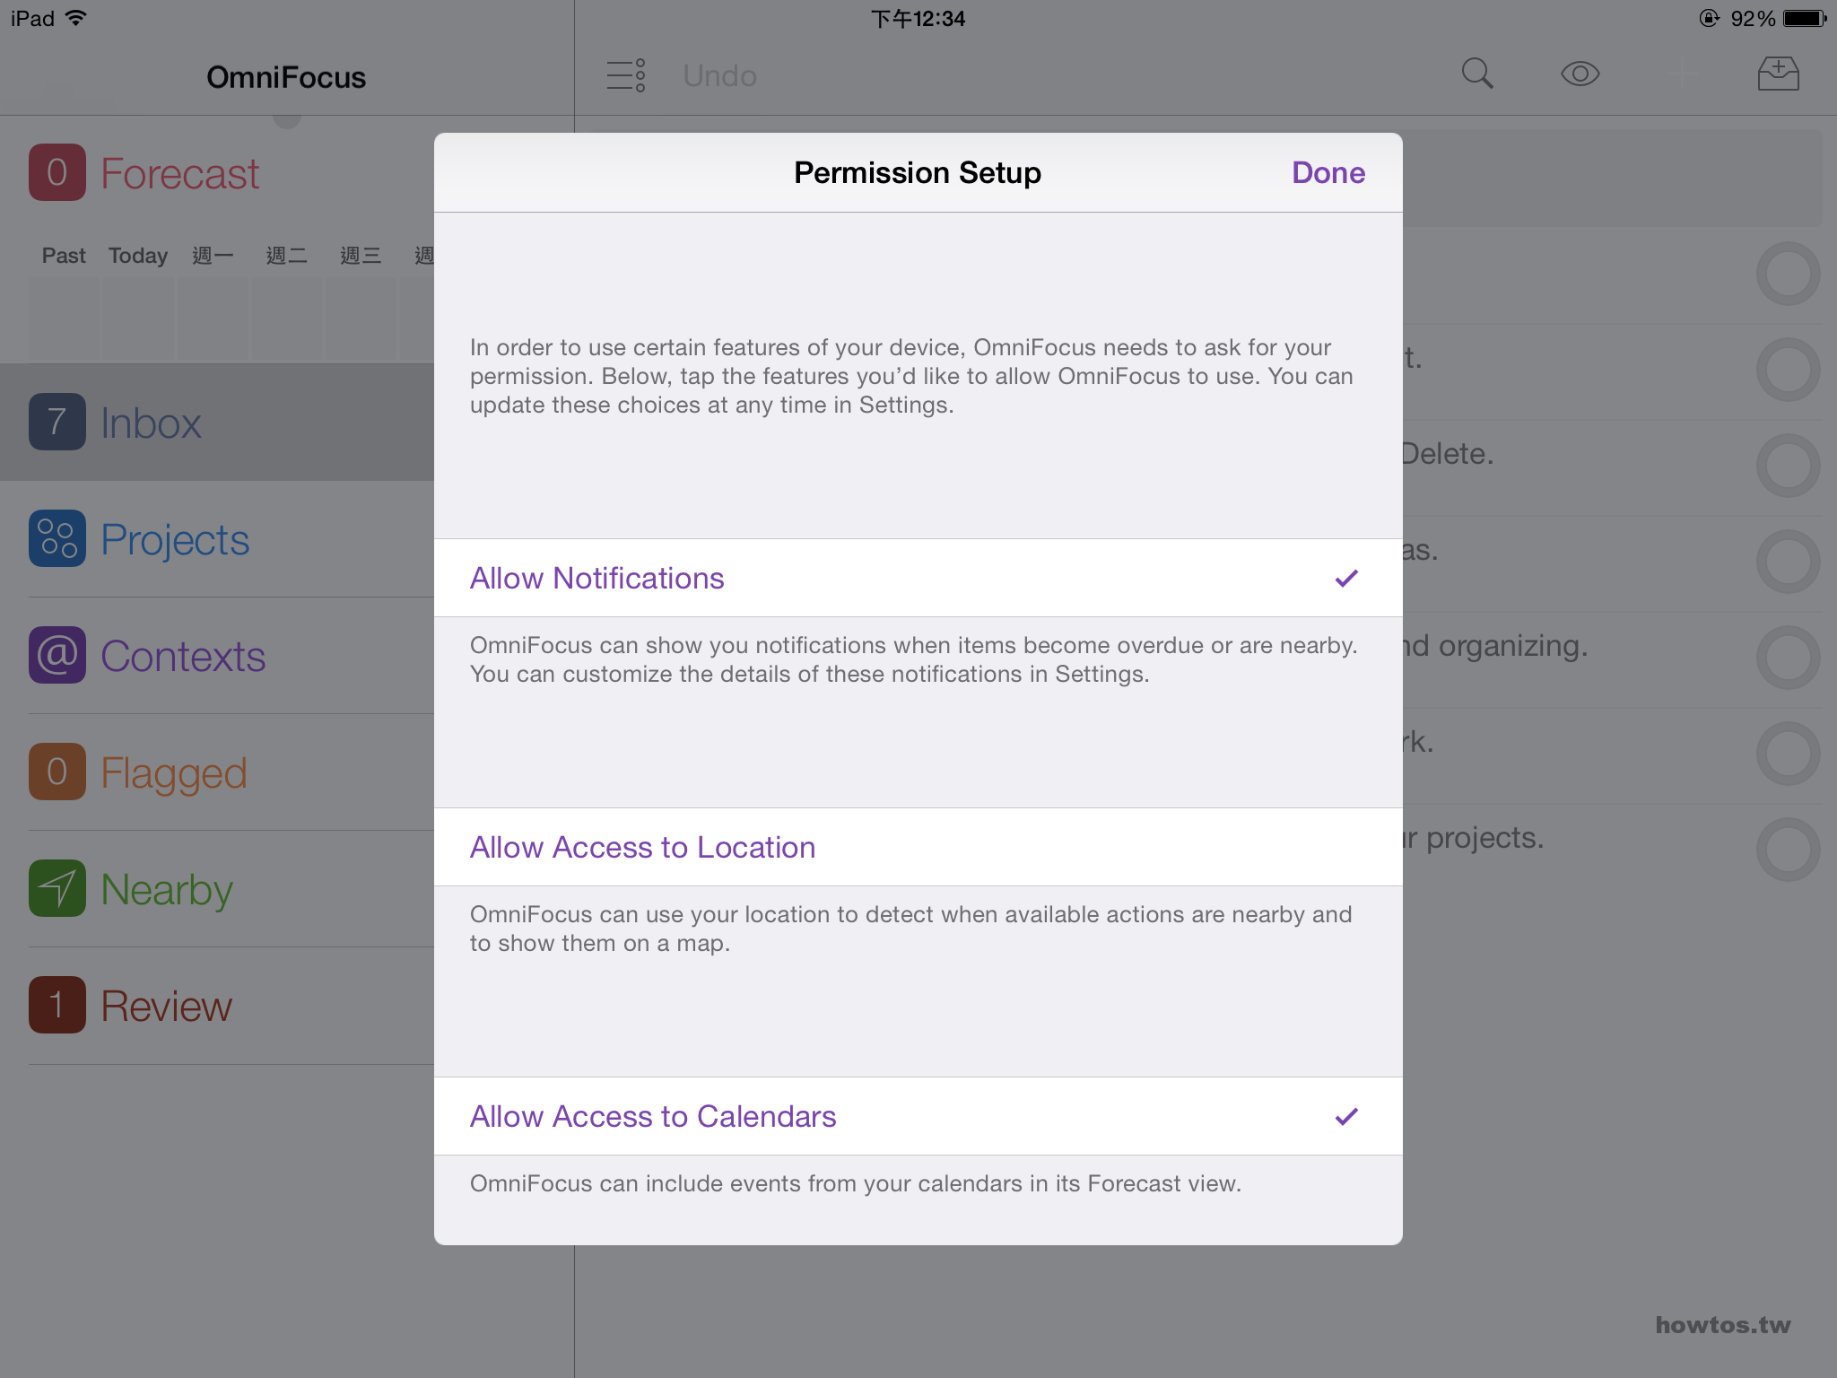Select Today in forecast strip
This screenshot has height=1378, width=1837.
click(x=138, y=256)
